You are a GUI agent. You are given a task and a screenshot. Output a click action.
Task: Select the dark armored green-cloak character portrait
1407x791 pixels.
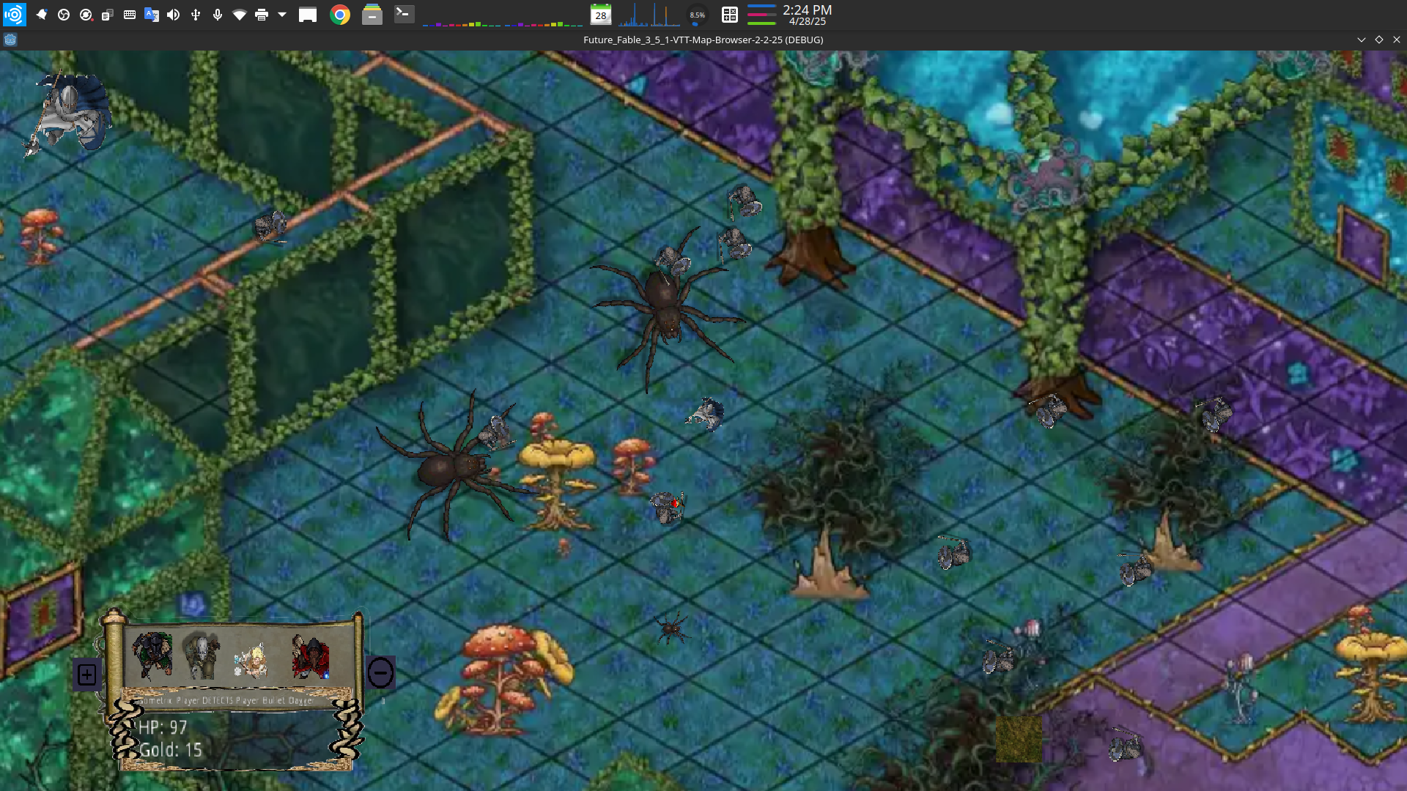tap(153, 654)
